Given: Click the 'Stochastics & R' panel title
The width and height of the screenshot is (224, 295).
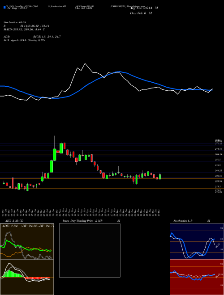Looking at the screenshot, I should (x=183, y=221).
